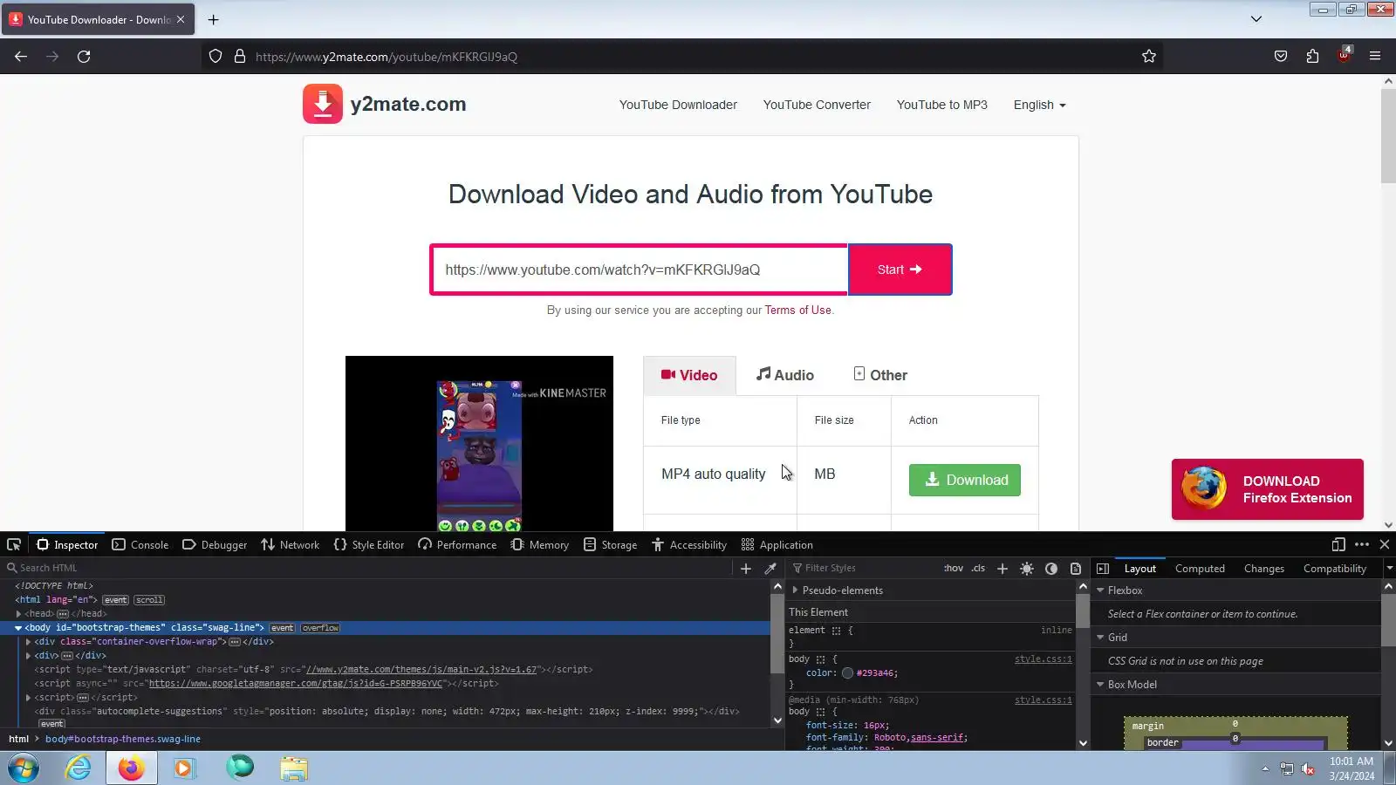Click the uBlock extension icon with badge
1396x785 pixels.
tap(1345, 55)
